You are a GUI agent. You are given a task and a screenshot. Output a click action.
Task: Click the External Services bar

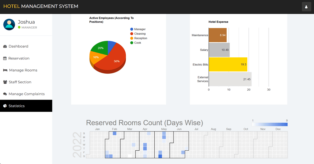click(x=230, y=79)
